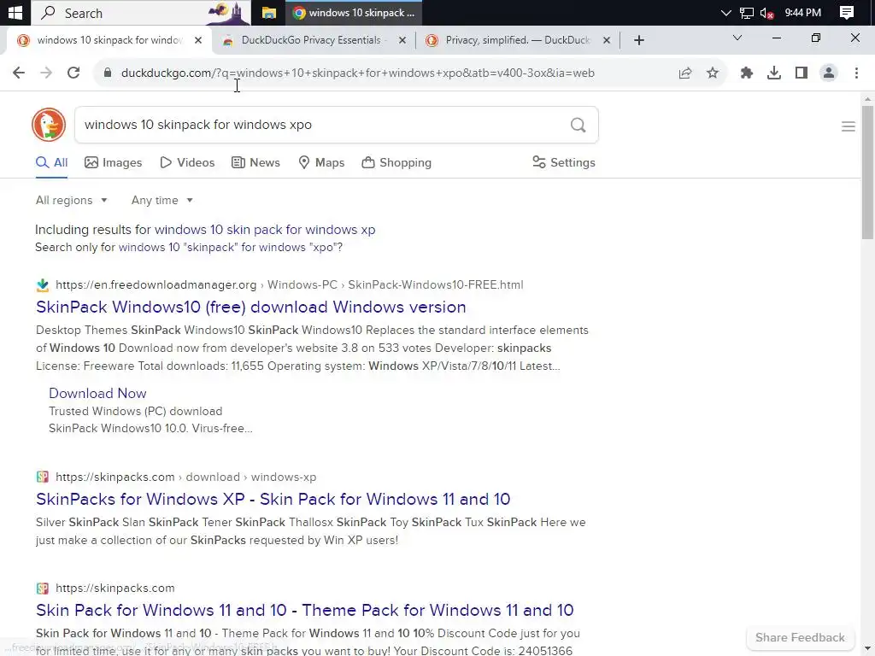This screenshot has height=656, width=875.
Task: Go forward one page
Action: coord(46,73)
